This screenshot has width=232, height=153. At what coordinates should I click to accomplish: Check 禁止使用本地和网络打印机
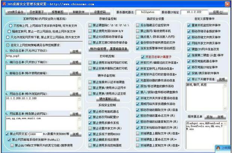(x=90, y=63)
